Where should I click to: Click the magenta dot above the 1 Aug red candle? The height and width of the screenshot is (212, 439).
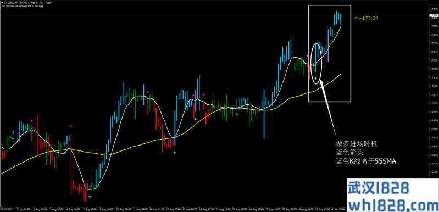point(32,120)
